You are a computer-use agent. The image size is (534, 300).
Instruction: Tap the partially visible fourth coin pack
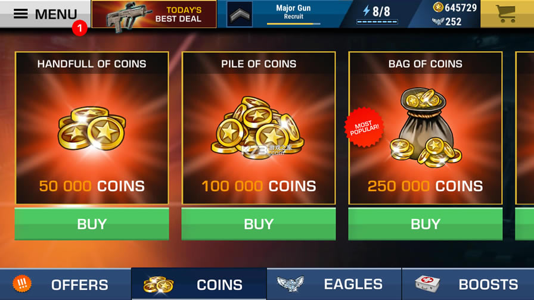tap(524, 146)
